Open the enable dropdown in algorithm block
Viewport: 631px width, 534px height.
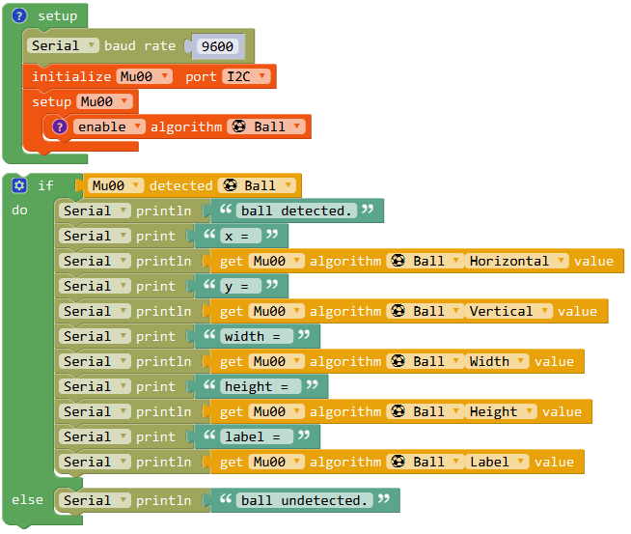point(109,126)
